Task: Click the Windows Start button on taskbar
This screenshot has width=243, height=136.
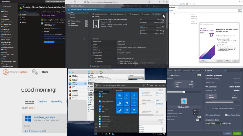Action: click(x=96, y=134)
